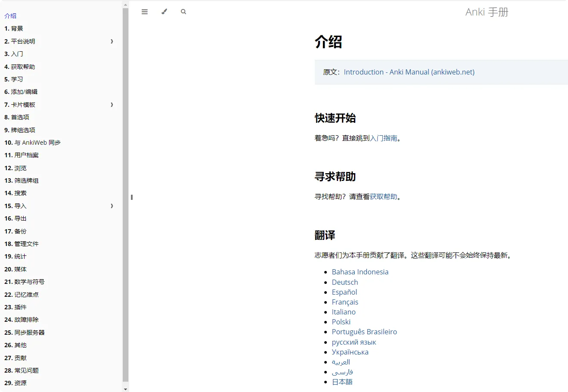Go to chapter 13. 筛选牌组
Image resolution: width=568 pixels, height=392 pixels.
(22, 180)
